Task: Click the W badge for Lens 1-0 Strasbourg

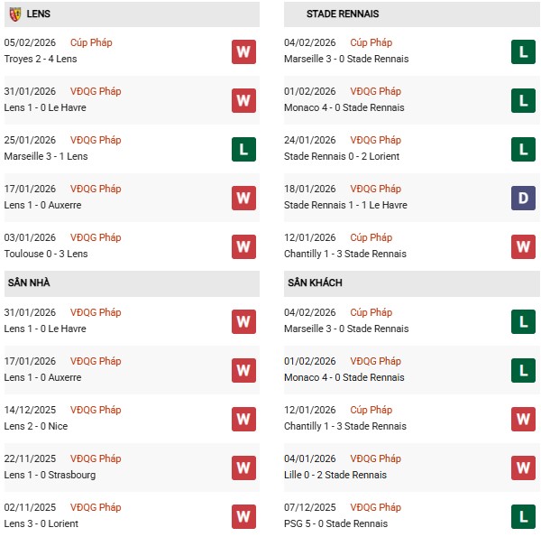Action: click(243, 468)
